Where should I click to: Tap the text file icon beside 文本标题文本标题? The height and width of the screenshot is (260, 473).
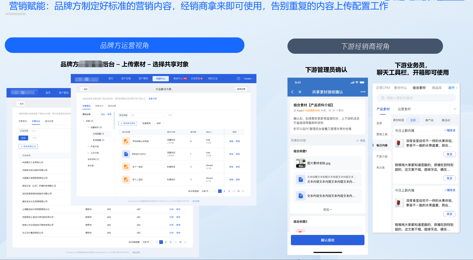[301, 180]
